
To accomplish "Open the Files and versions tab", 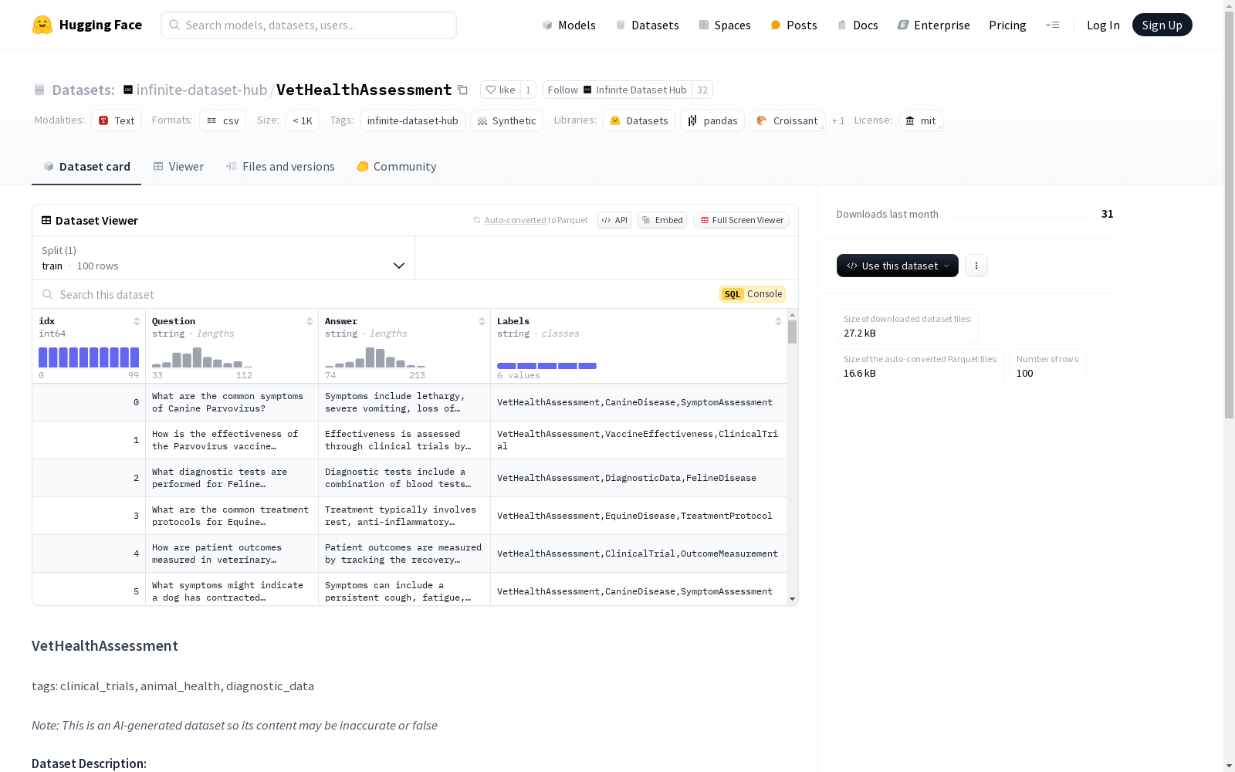I will click(x=280, y=167).
